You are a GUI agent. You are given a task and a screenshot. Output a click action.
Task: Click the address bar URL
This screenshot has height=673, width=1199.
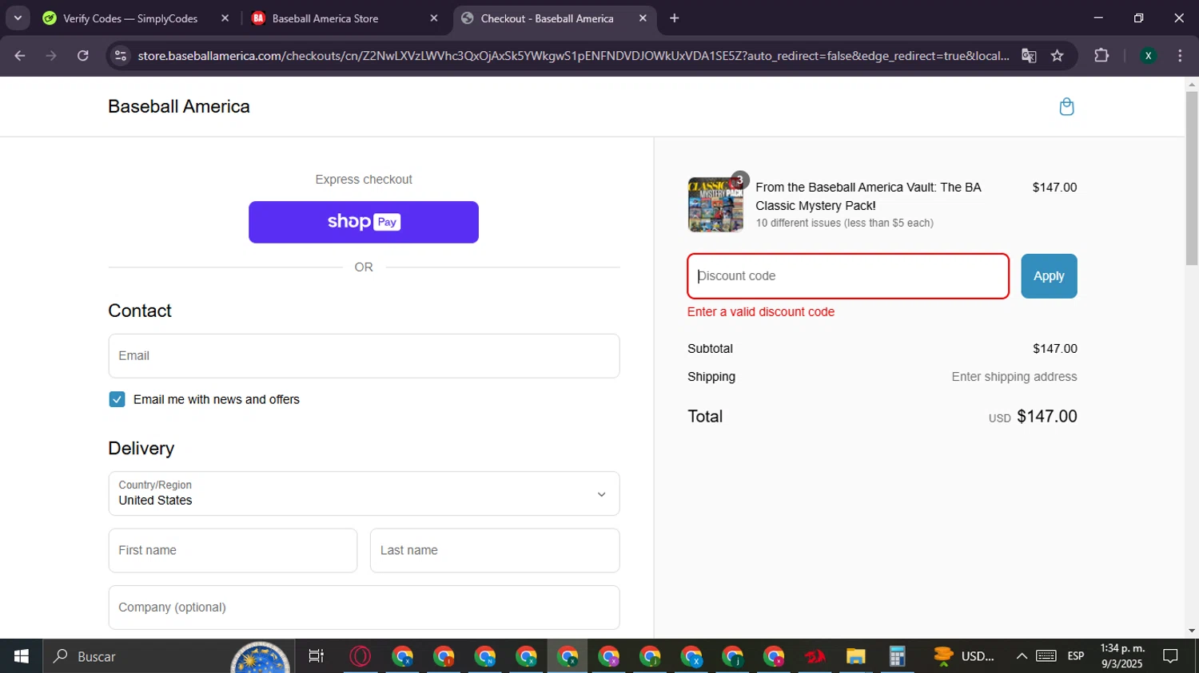(x=573, y=56)
